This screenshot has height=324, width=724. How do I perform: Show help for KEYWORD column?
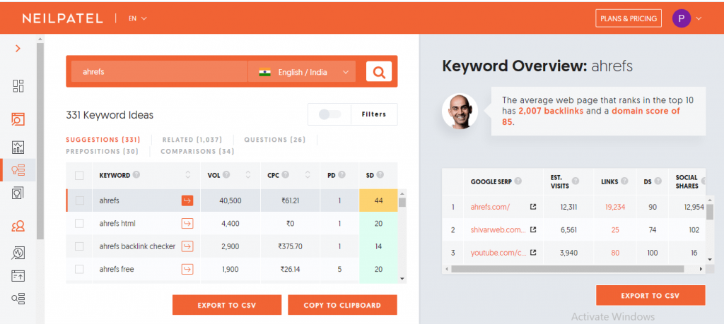pos(136,175)
